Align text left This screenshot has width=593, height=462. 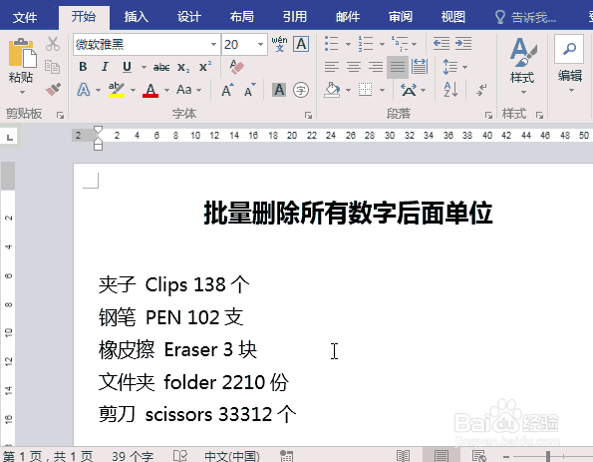tap(332, 67)
